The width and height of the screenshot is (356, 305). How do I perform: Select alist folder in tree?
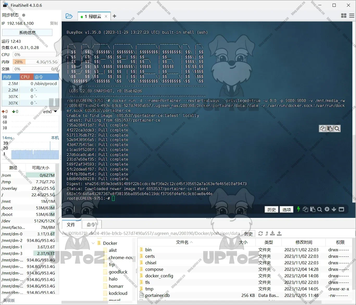pos(113,250)
